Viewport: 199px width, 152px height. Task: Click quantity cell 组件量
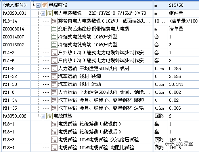click(184, 13)
